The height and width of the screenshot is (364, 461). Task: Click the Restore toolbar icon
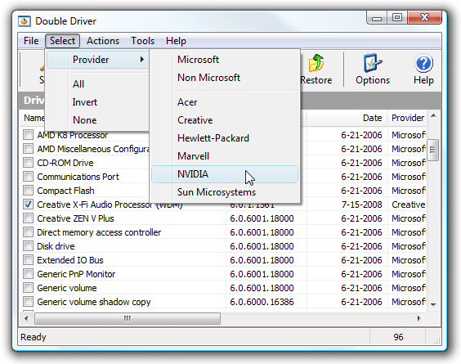(x=316, y=63)
